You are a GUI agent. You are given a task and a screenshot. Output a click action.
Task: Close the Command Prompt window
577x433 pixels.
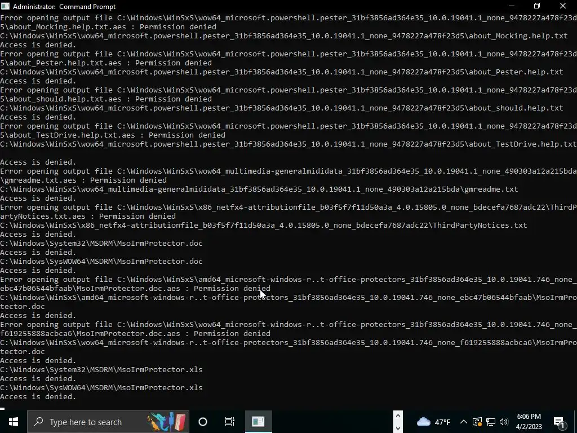(563, 6)
